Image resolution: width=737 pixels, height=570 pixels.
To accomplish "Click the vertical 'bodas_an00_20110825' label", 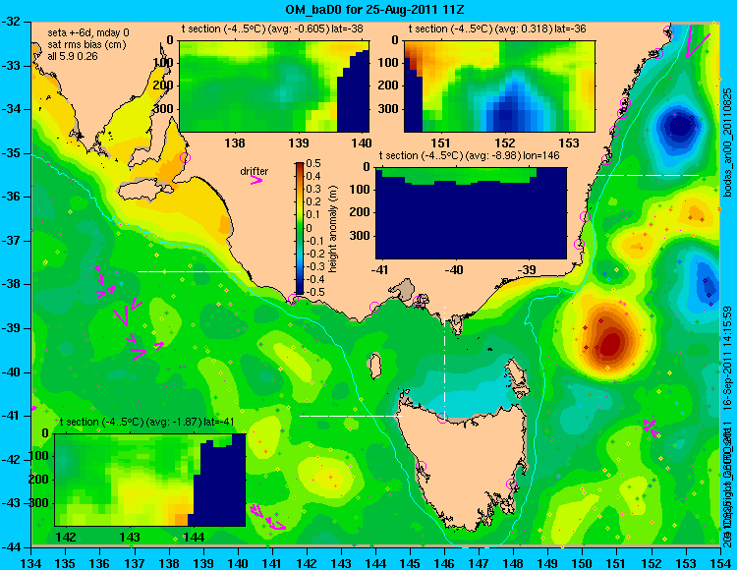I will pos(727,142).
